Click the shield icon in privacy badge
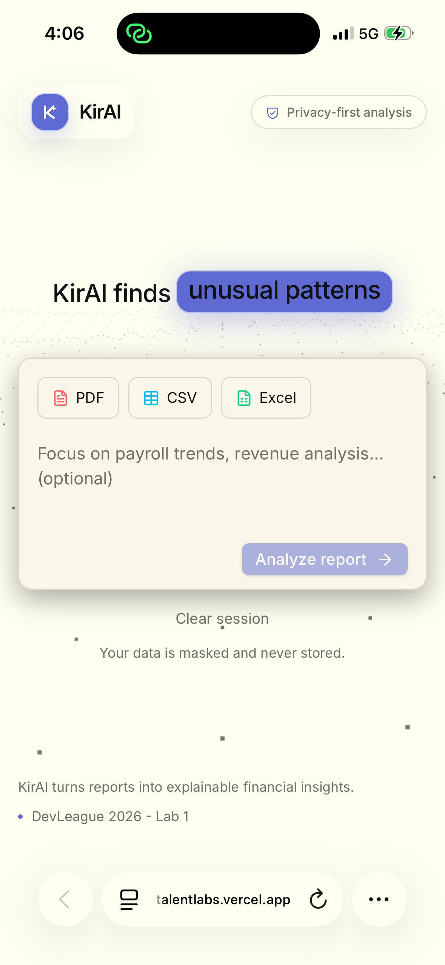The image size is (445, 965). tap(273, 113)
